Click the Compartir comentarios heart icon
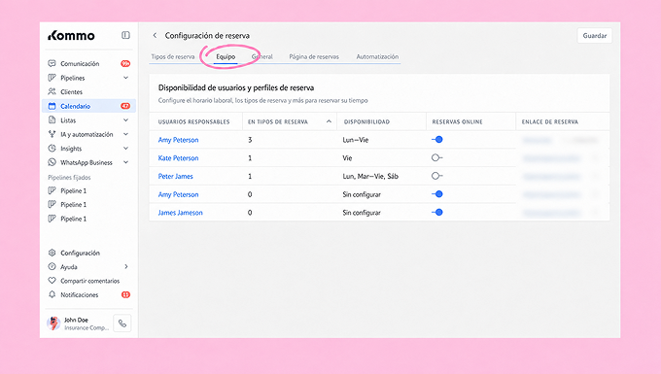 [52, 281]
